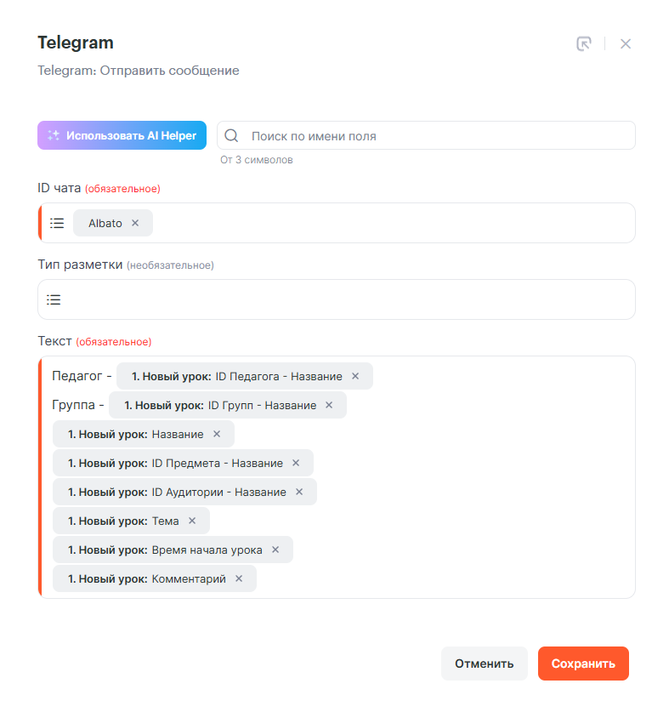Click inside the Тип разметки field

(x=340, y=299)
